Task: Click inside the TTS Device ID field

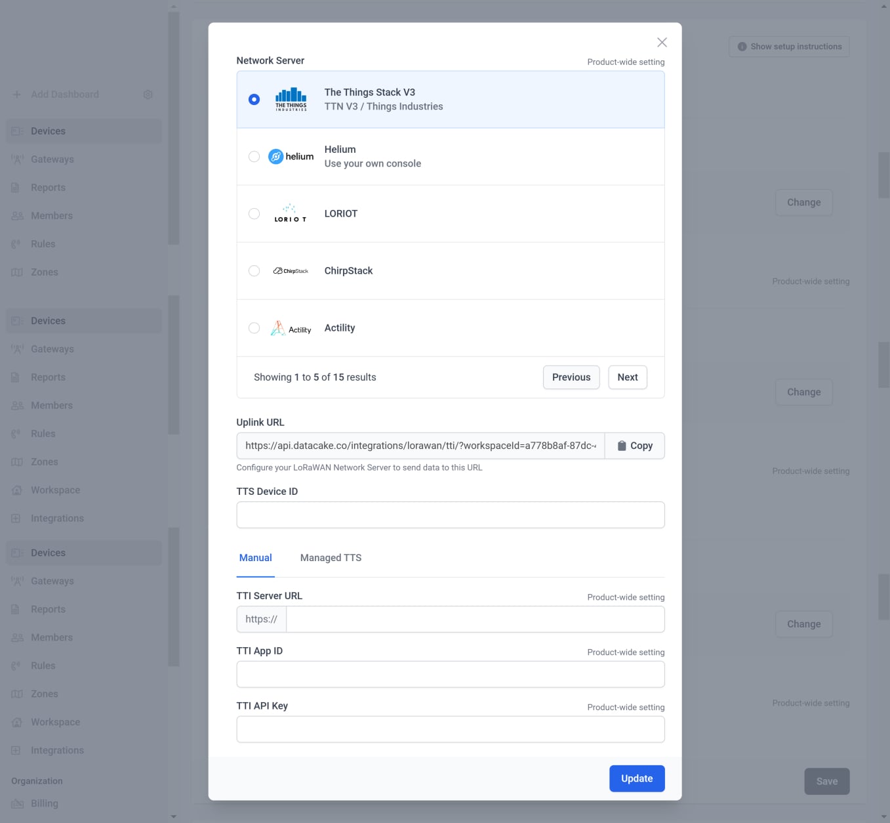Action: [x=450, y=515]
